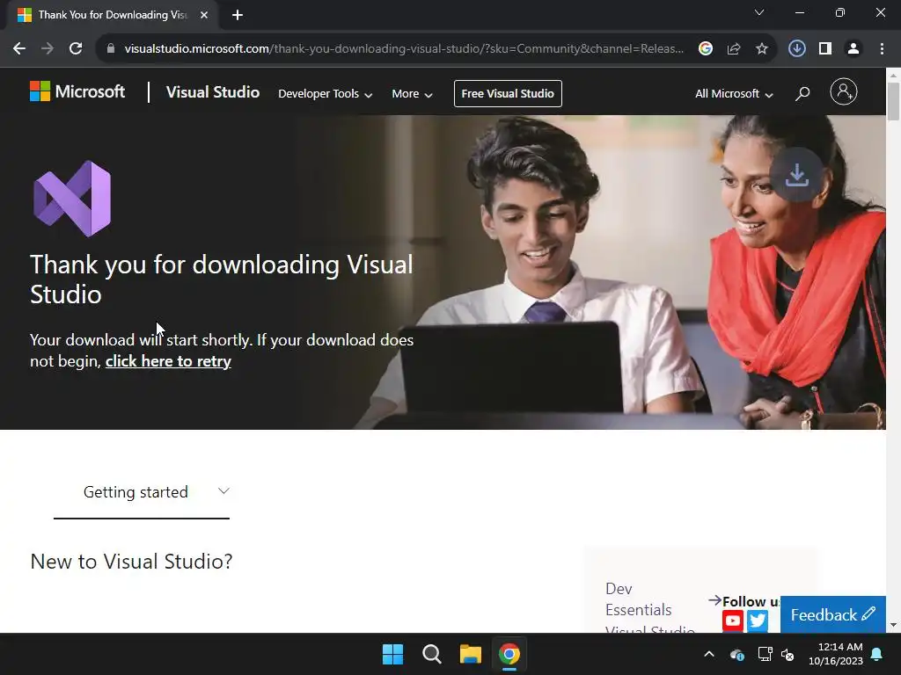Click the Visual Studio header link
The image size is (901, 675).
point(213,91)
